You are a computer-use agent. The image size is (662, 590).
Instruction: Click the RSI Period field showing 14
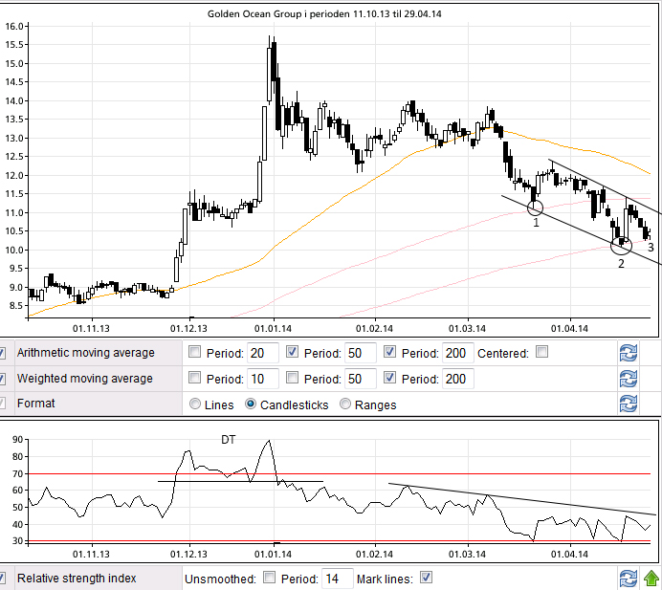pyautogui.click(x=337, y=578)
